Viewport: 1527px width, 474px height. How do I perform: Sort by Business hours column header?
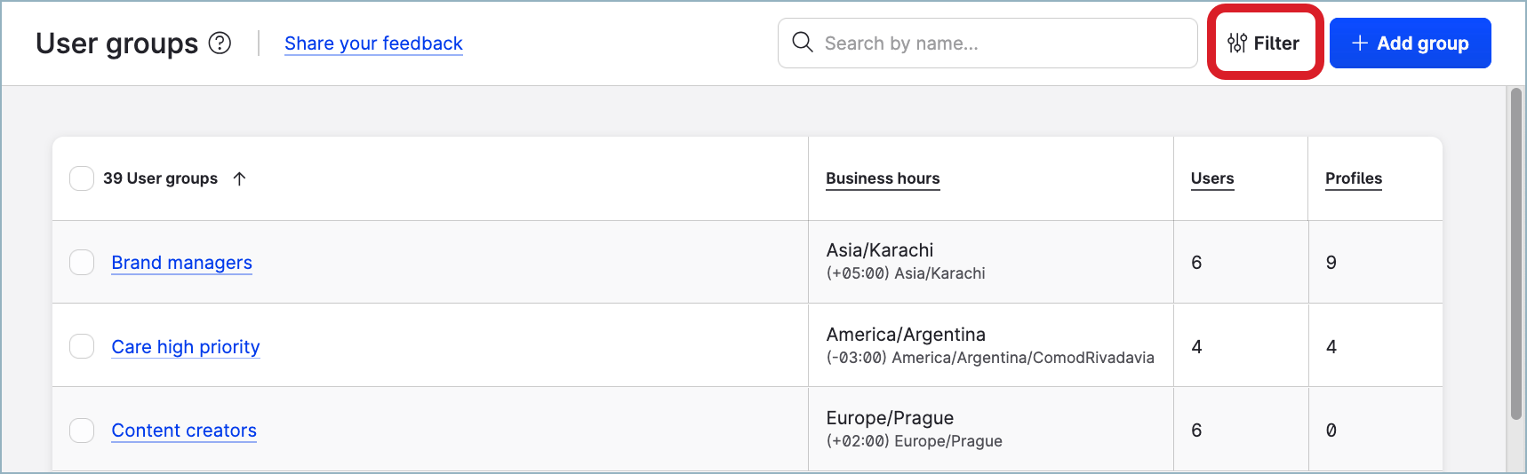883,178
